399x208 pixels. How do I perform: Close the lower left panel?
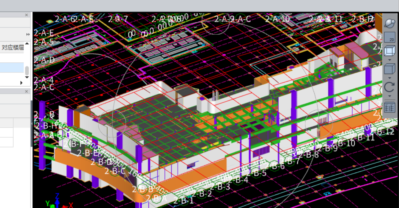(x=26, y=91)
